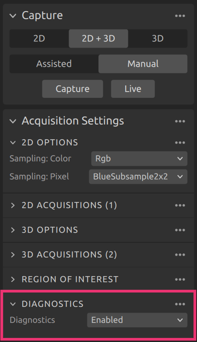This screenshot has width=197, height=342.
Task: Open the Diagnostics Enabled dropdown
Action: 137,320
